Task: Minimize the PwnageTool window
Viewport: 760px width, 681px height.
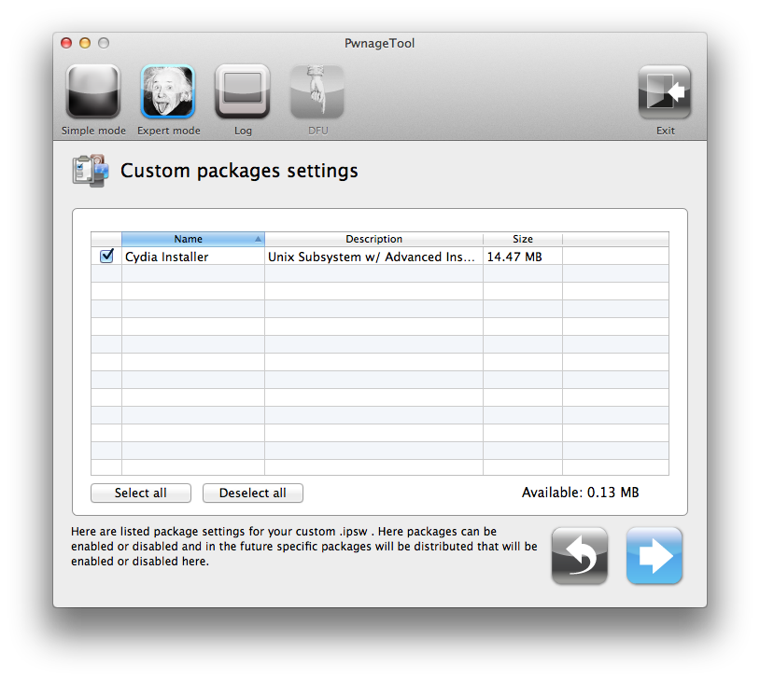Action: (85, 43)
